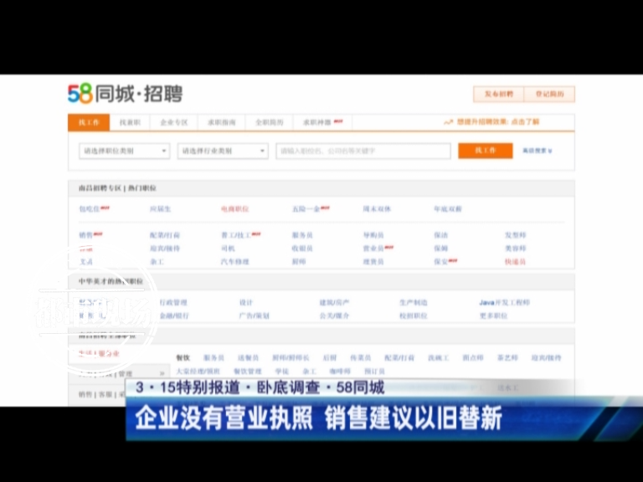Select the 茶艺师 link
Screen dimensions: 643x482
coord(507,358)
